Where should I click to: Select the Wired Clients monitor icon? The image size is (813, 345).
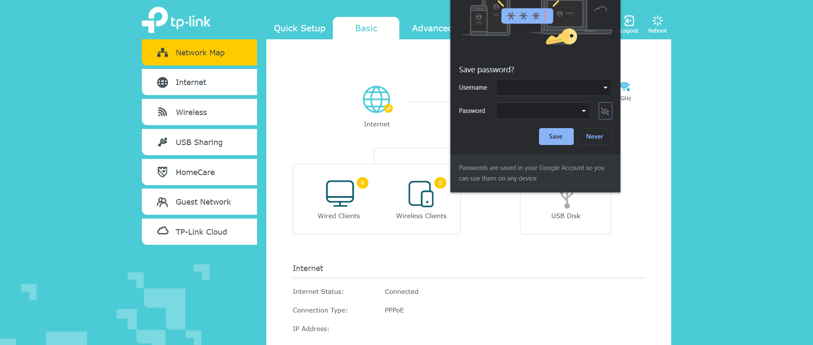click(x=340, y=194)
